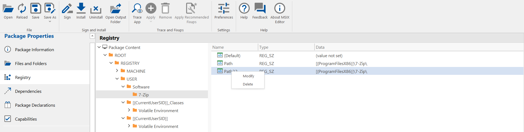The image size is (524, 132).
Task: Choose Modify from the context menu
Action: (x=248, y=76)
